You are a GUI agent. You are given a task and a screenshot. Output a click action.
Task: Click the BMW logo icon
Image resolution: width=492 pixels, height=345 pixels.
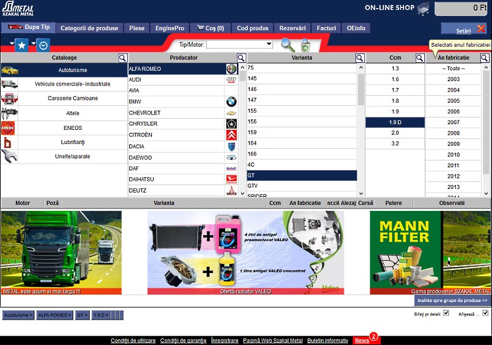[232, 101]
